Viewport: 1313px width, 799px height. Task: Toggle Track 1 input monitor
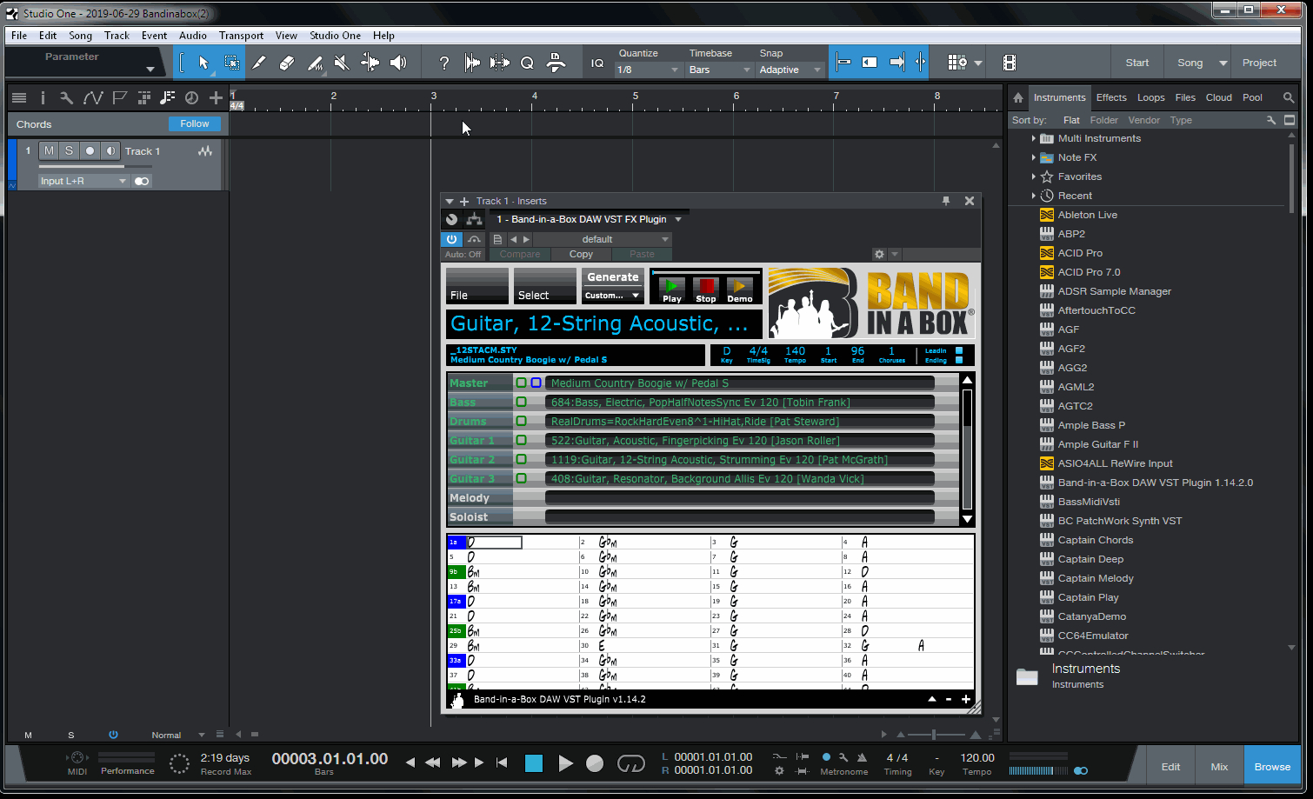coord(110,151)
